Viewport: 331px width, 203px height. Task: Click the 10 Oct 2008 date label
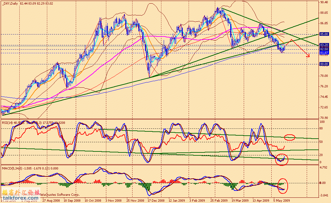click(x=93, y=200)
